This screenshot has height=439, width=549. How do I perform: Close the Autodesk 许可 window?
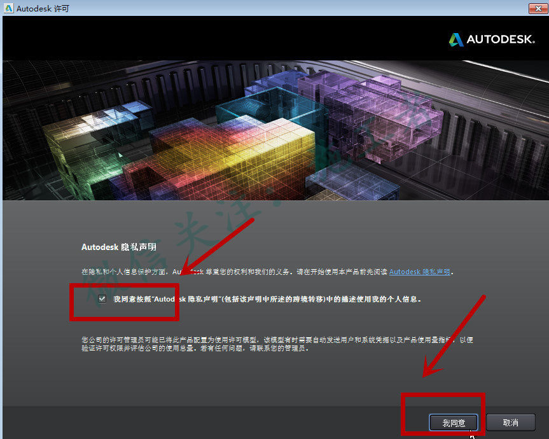[538, 8]
